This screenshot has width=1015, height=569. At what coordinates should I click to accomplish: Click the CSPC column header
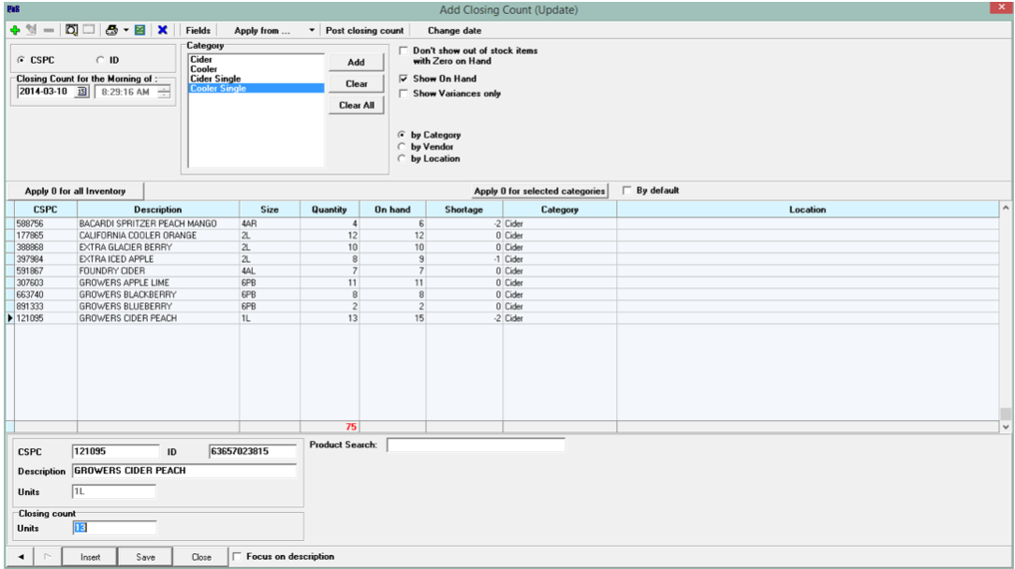[45, 210]
